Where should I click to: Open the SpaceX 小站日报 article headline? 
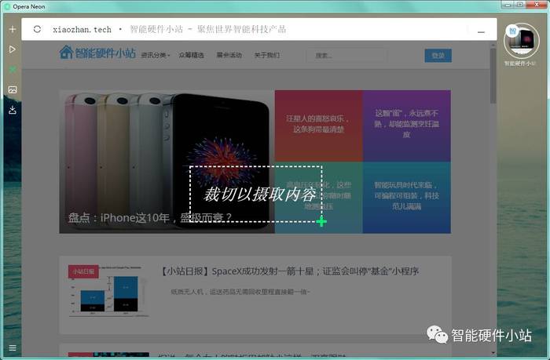coord(290,271)
